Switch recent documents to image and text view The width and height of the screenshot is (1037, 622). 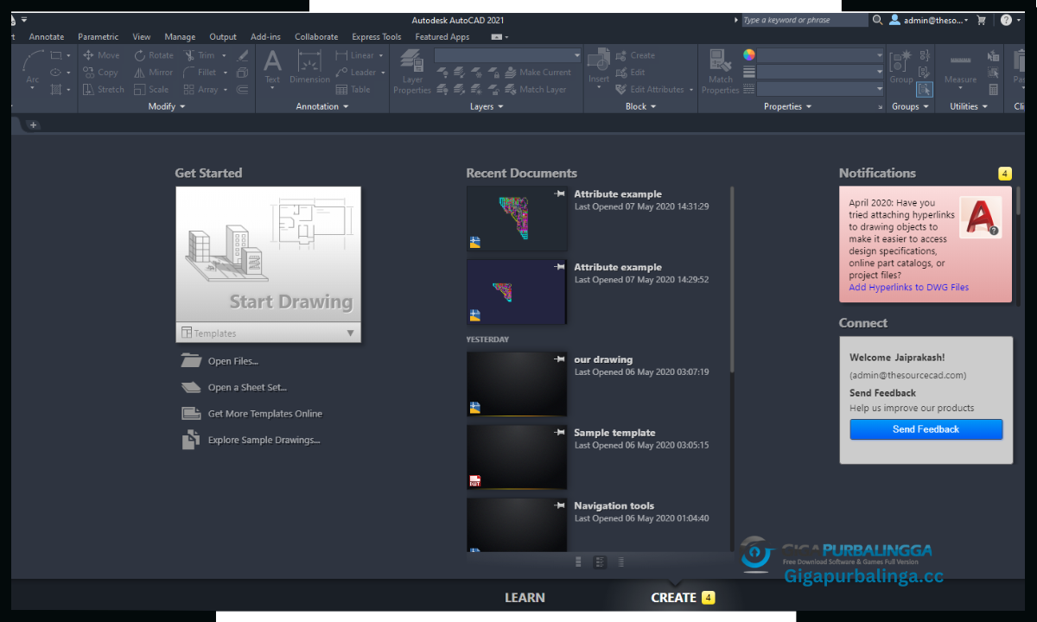click(600, 562)
